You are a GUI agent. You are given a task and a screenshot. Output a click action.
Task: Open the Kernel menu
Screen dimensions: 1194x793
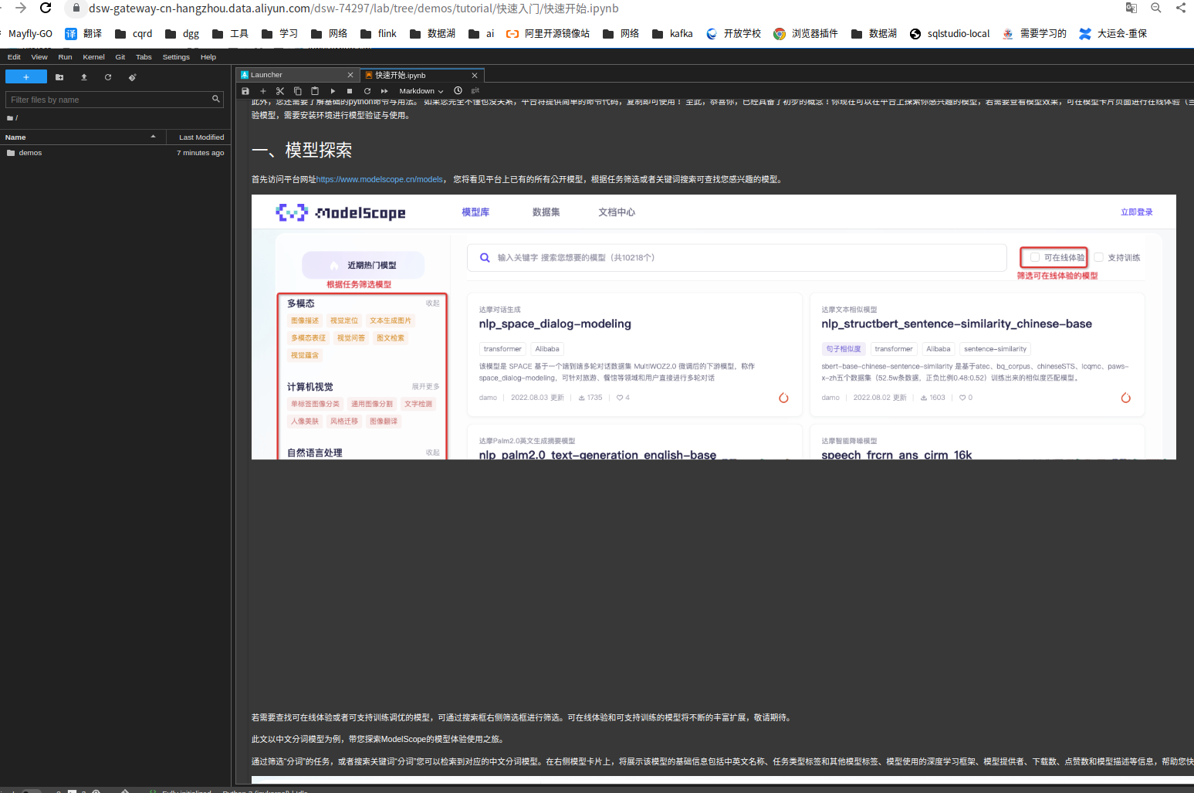pyautogui.click(x=93, y=56)
